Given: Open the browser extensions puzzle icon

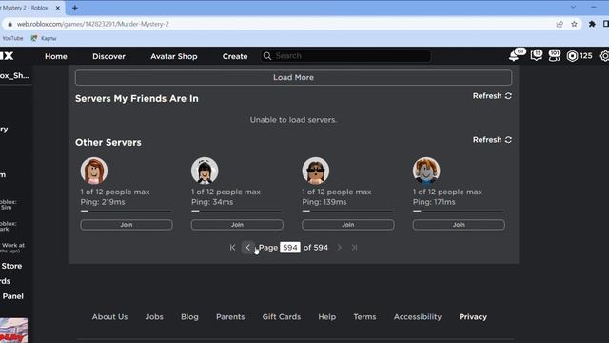Looking at the screenshot, I should coord(592,24).
